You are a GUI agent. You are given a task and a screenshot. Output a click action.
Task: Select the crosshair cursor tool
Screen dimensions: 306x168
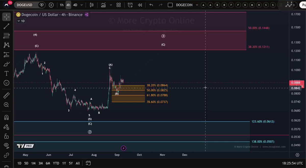[6, 17]
